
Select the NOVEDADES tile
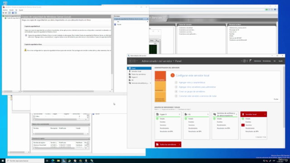[x=160, y=86]
